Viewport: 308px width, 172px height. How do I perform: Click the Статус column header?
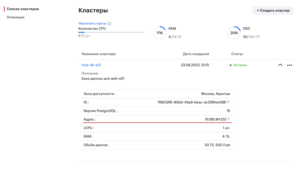(x=237, y=54)
